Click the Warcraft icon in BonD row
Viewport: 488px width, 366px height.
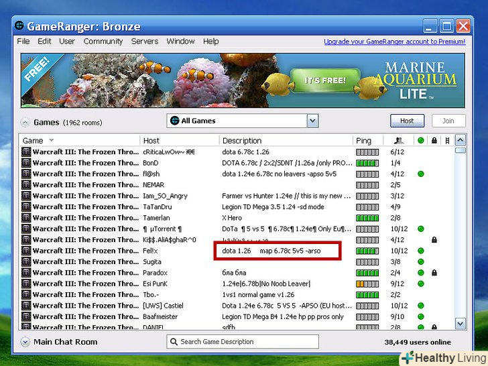pyautogui.click(x=26, y=163)
